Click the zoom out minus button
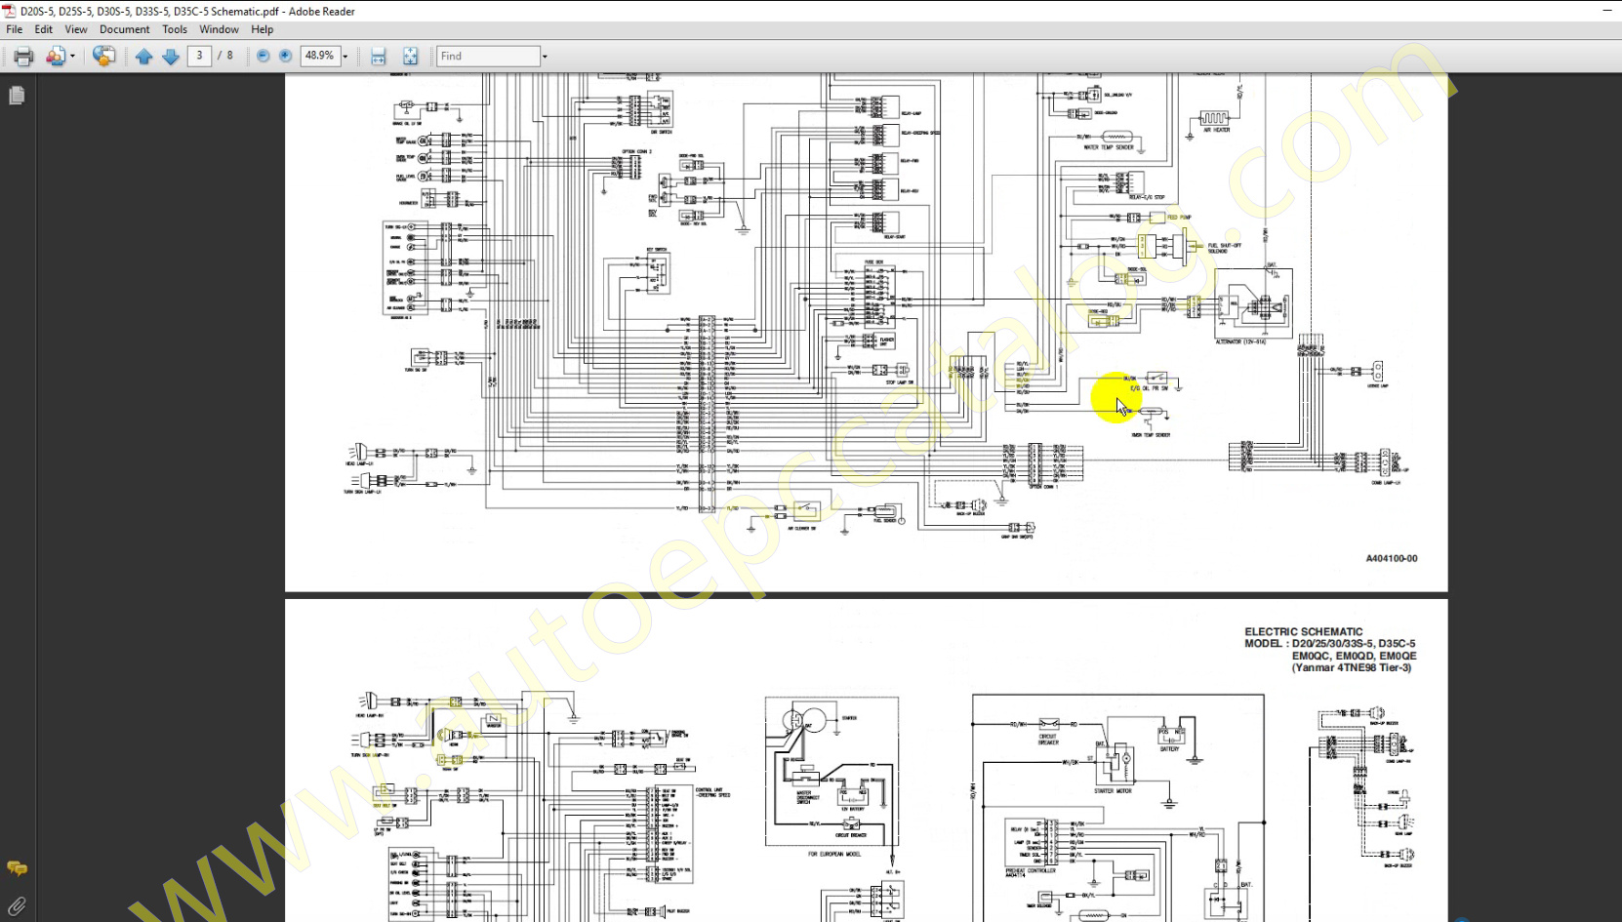The height and width of the screenshot is (922, 1622). click(263, 57)
